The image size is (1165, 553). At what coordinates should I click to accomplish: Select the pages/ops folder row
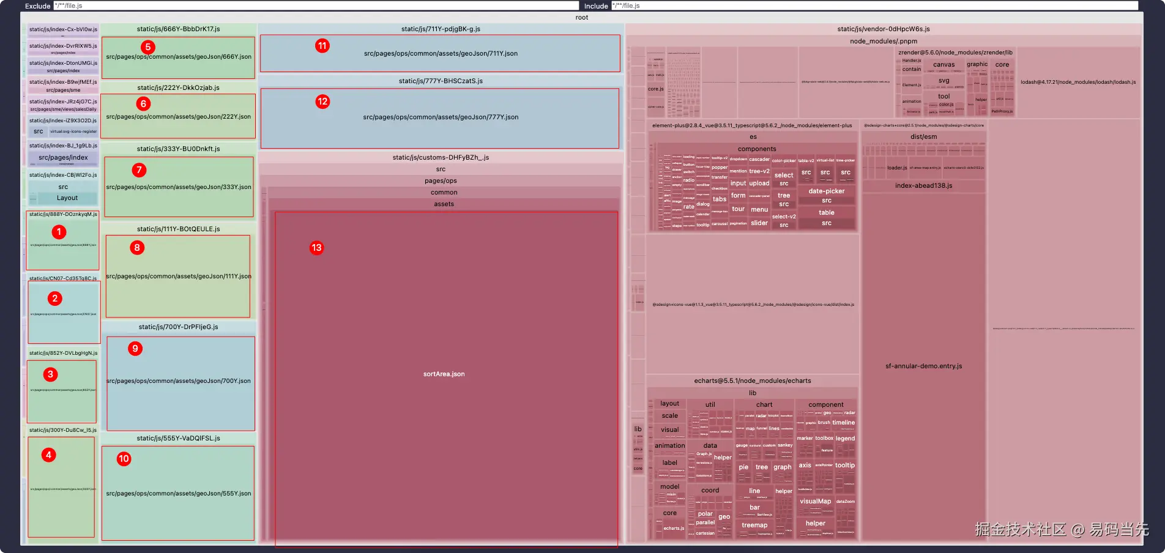tap(441, 180)
